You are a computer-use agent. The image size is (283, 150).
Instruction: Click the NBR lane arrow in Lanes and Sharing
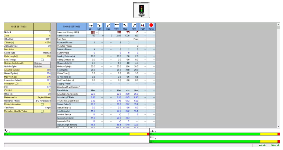tap(137, 32)
